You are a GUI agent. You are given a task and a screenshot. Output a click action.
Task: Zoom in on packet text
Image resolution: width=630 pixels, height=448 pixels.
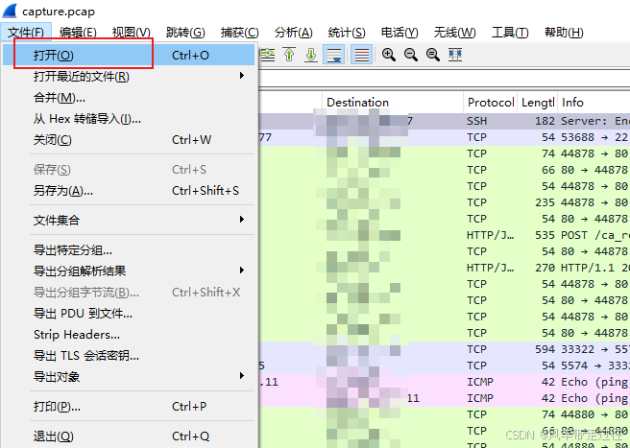[389, 55]
